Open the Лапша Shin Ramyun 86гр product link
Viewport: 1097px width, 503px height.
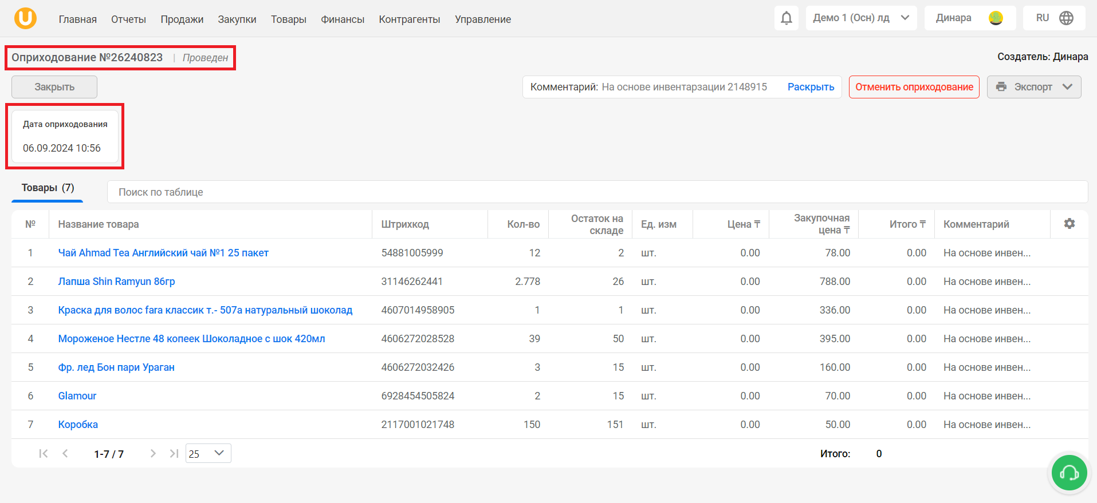point(117,282)
